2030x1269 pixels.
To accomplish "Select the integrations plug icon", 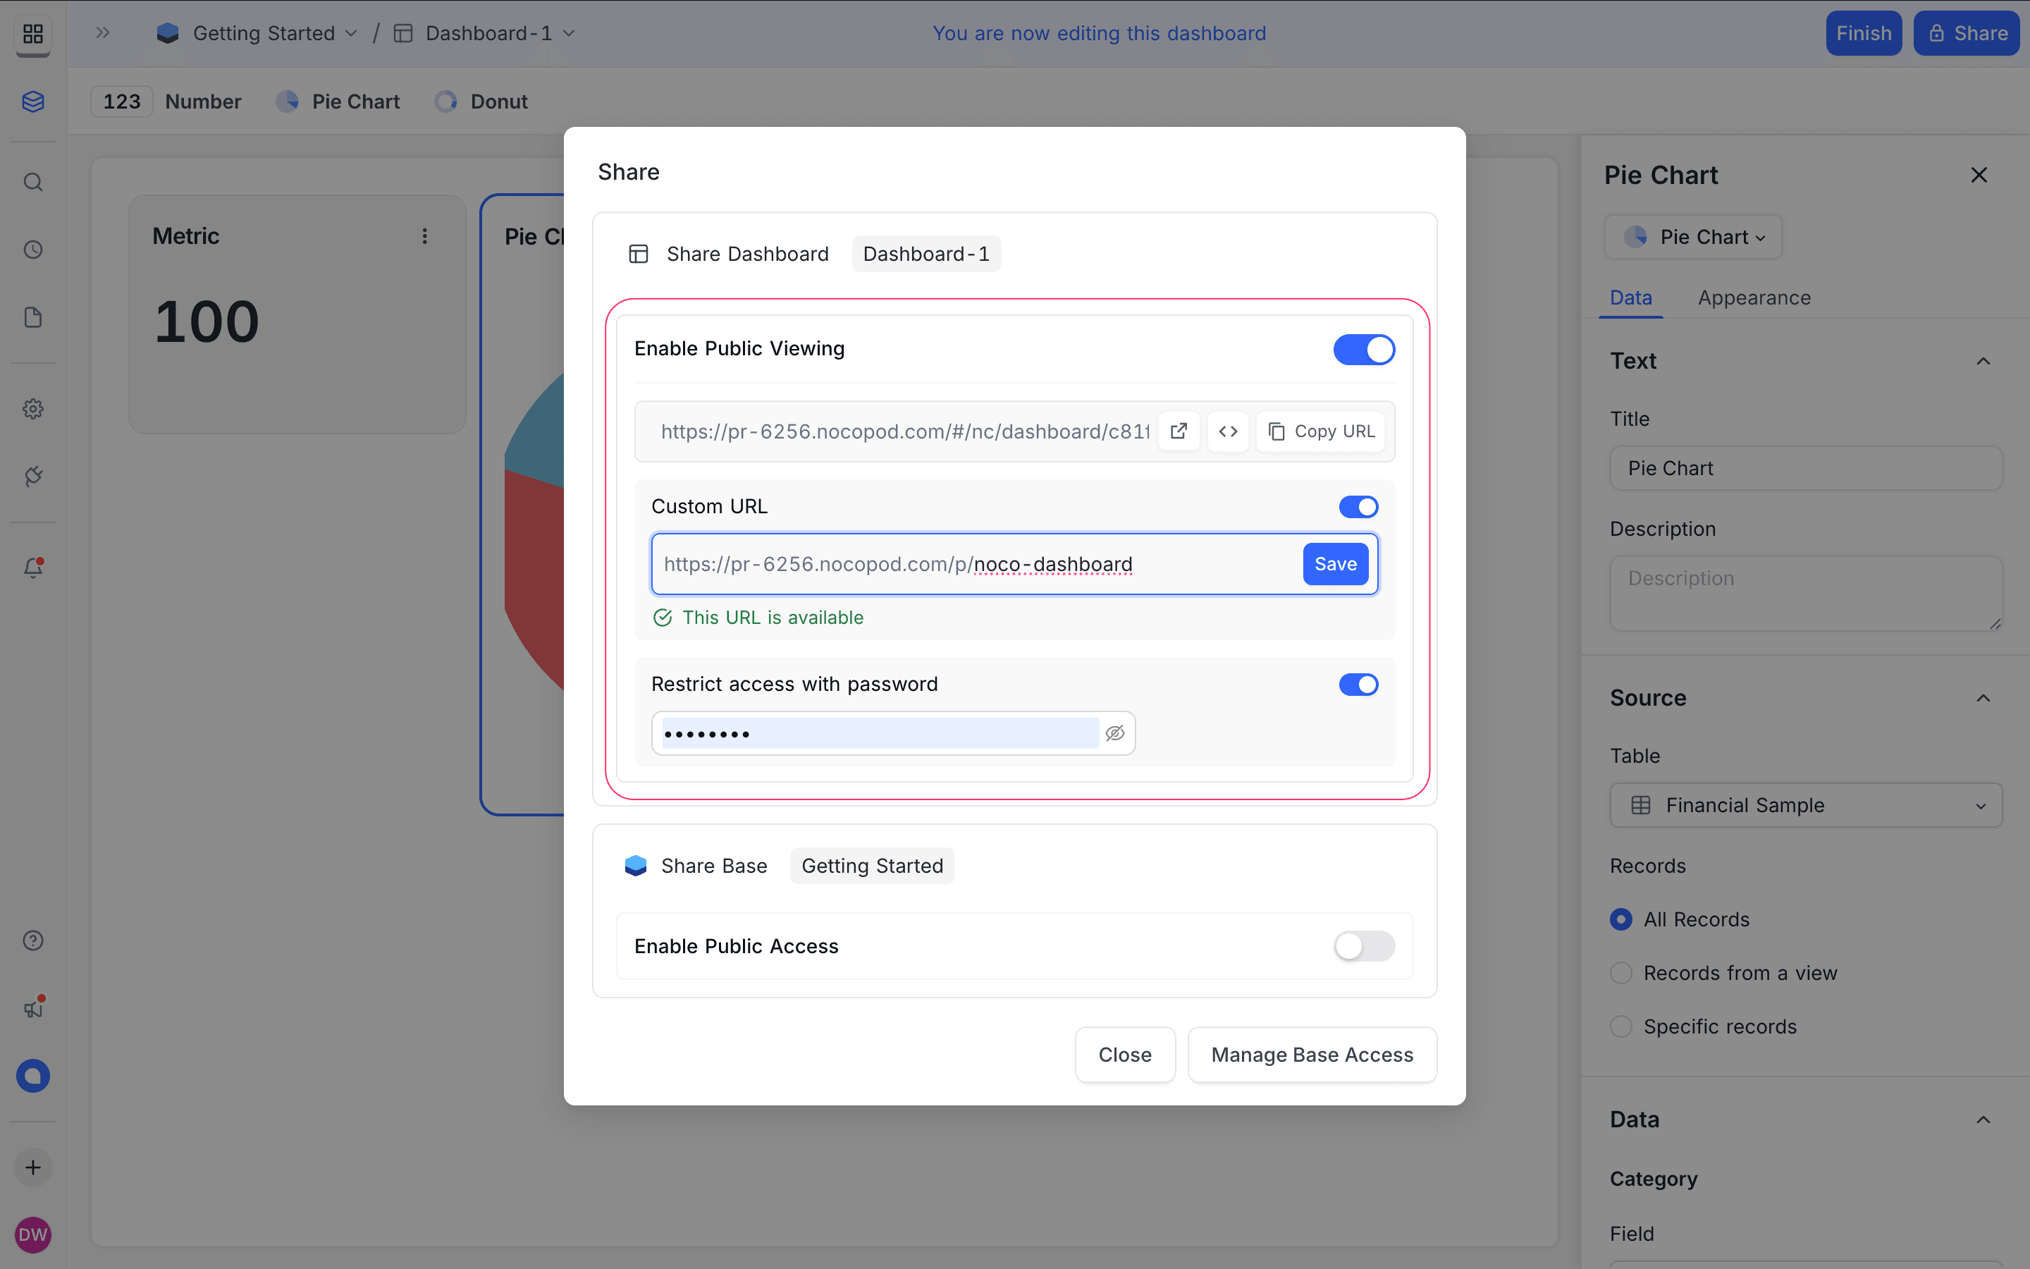I will click(x=32, y=476).
